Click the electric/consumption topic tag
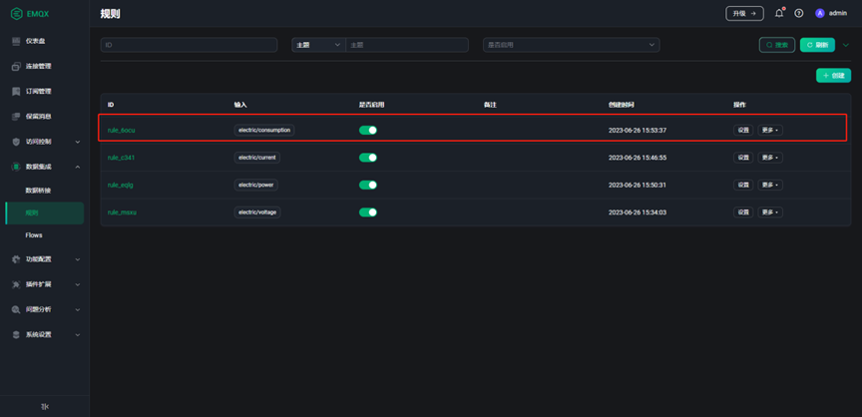The width and height of the screenshot is (862, 417). [x=264, y=131]
